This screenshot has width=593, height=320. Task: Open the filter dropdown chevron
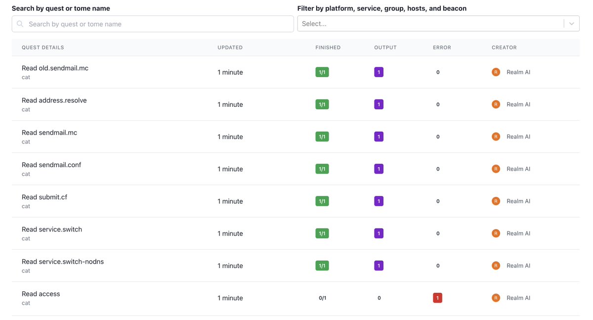[572, 24]
